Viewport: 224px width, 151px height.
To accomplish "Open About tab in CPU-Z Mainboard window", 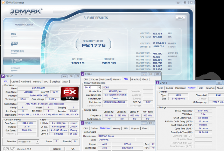I will pos(145,128).
